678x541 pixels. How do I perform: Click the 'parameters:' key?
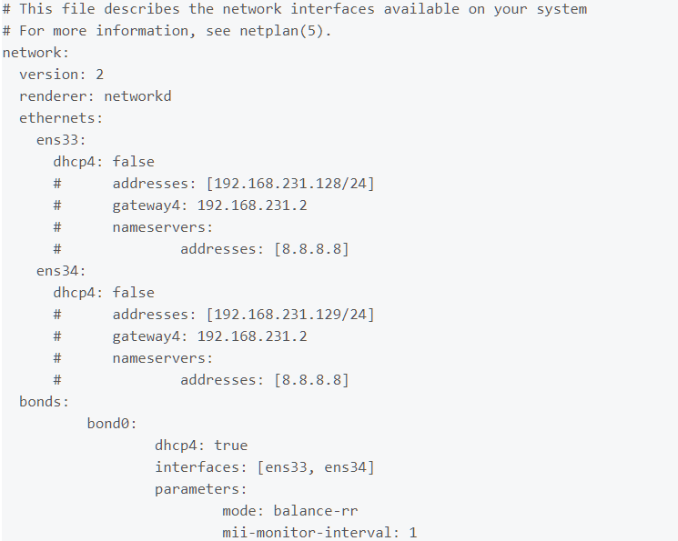200,489
